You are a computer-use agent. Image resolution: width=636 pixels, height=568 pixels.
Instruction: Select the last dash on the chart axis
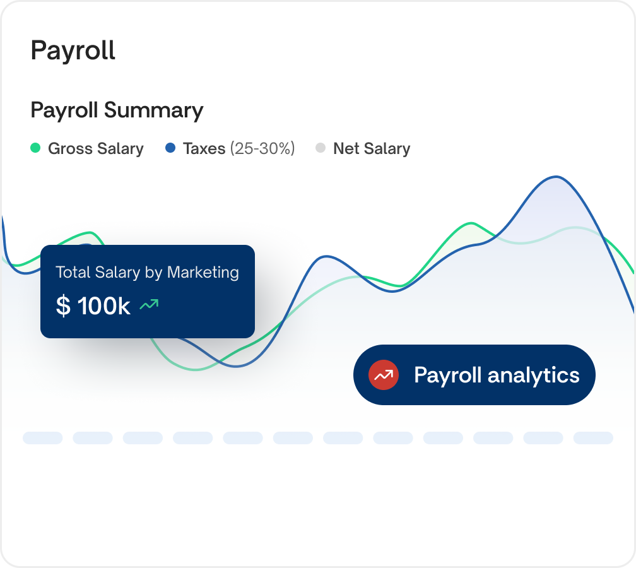tap(593, 438)
